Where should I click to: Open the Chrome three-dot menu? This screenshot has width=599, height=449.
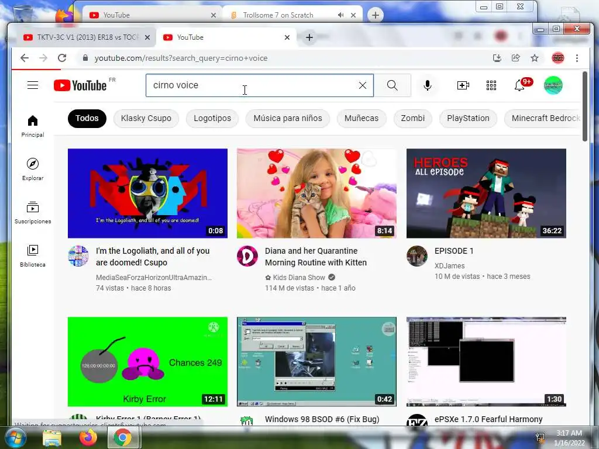(x=577, y=58)
